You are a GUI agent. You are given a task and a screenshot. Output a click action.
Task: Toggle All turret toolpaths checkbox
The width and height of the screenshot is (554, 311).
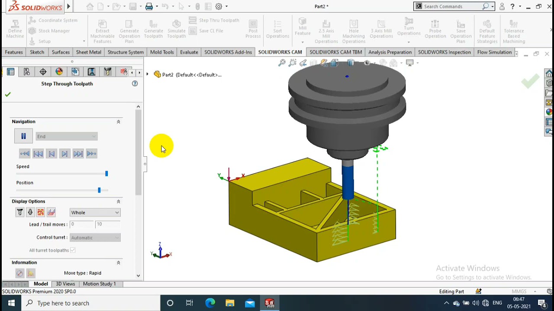click(x=73, y=250)
